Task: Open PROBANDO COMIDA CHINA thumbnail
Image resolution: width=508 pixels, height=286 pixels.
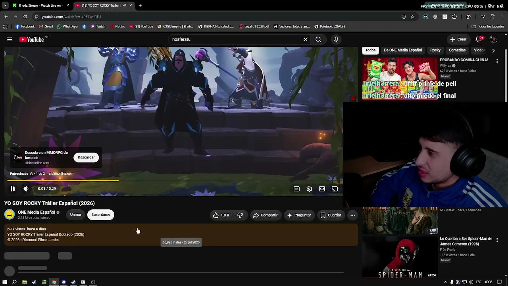Action: coord(400,79)
